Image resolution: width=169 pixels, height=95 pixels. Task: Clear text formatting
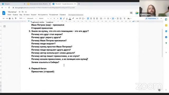tap(124, 18)
